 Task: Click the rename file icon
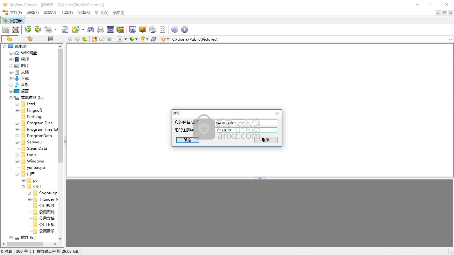[x=102, y=39]
